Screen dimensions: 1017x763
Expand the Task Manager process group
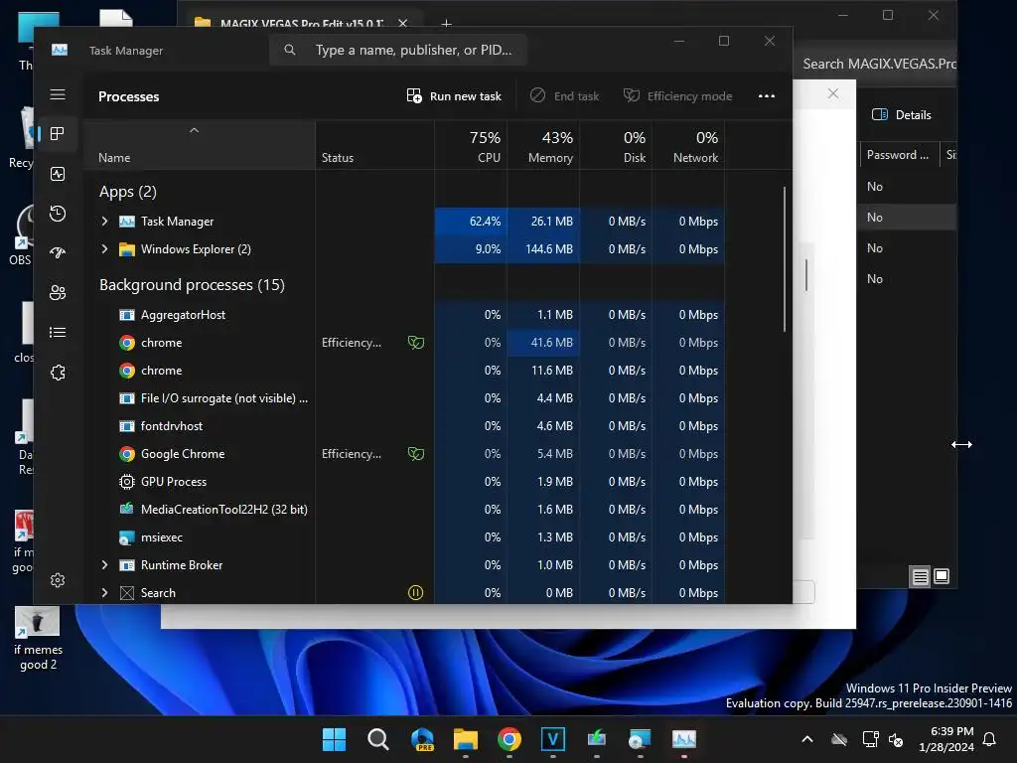pyautogui.click(x=104, y=222)
